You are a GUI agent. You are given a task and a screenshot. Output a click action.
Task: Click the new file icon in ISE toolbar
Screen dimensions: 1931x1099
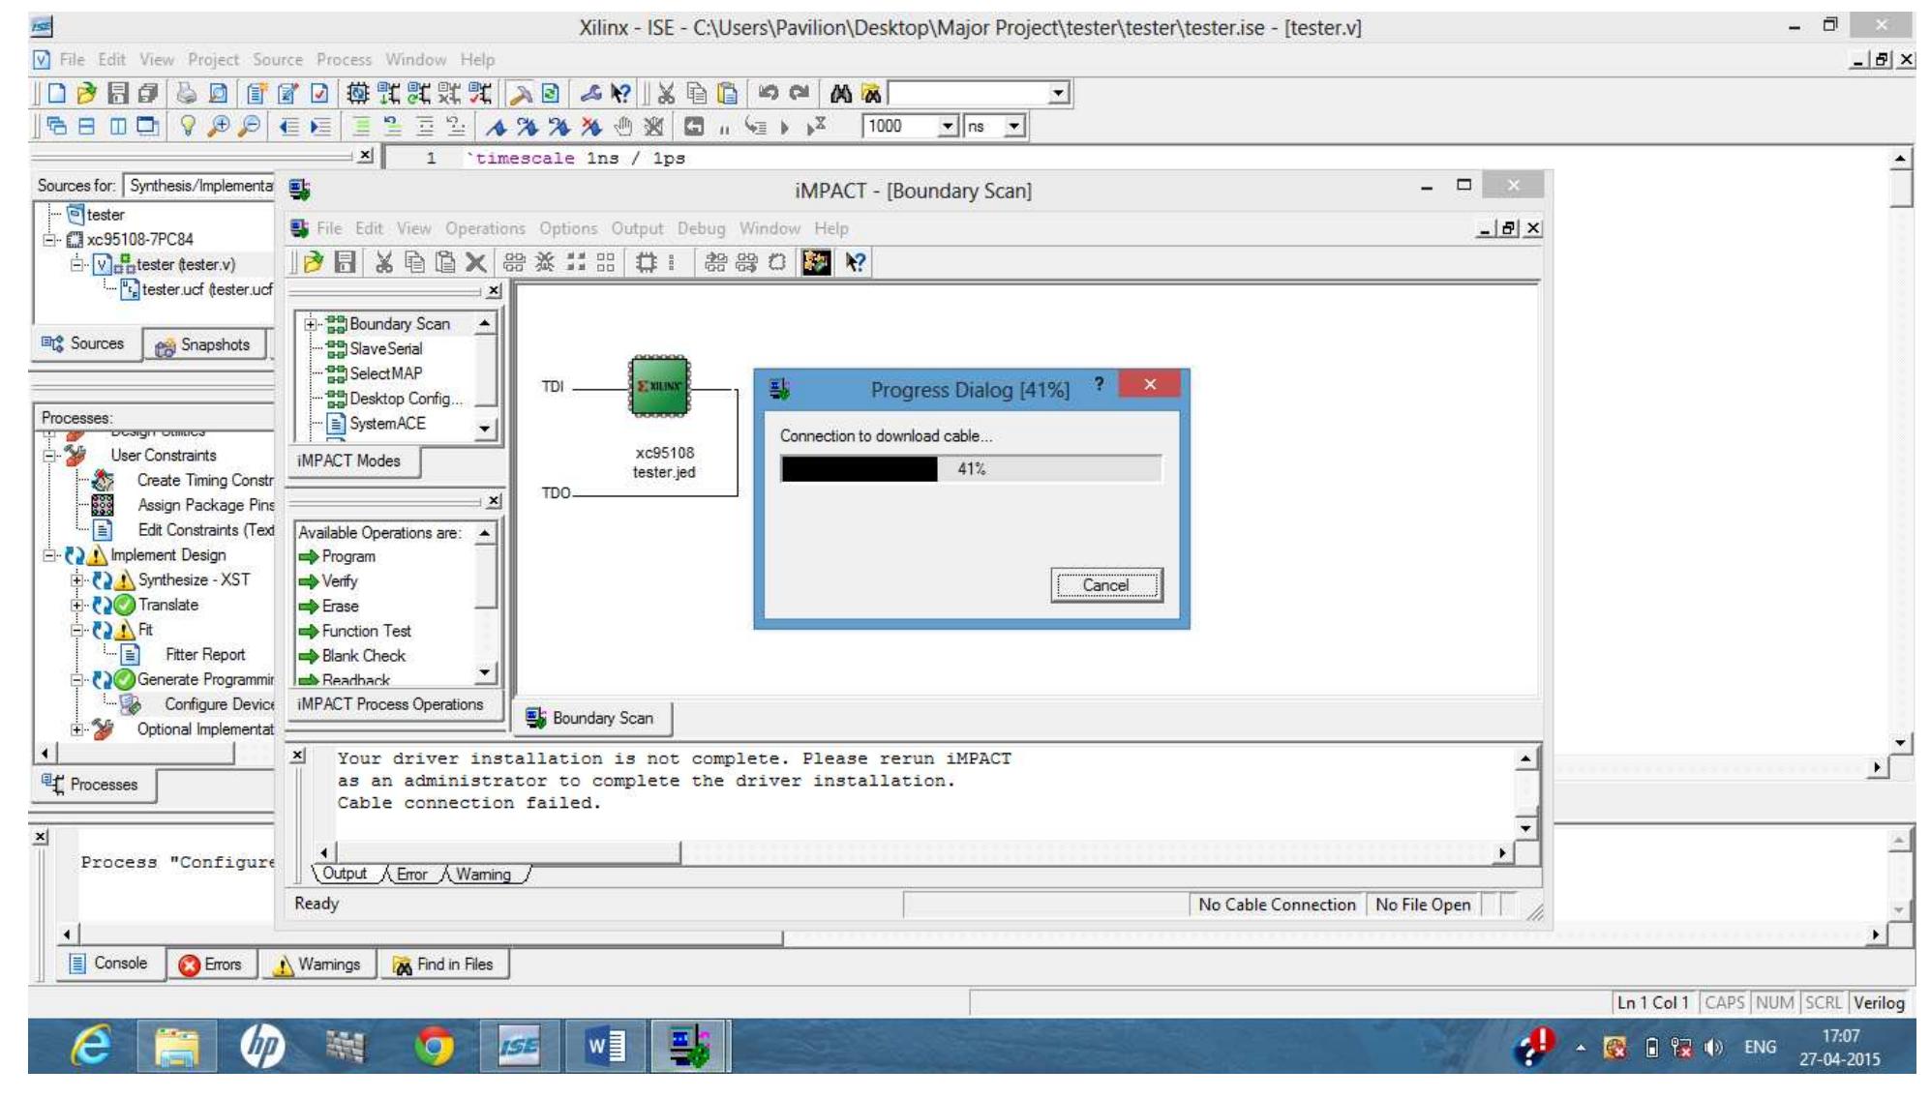(x=57, y=93)
